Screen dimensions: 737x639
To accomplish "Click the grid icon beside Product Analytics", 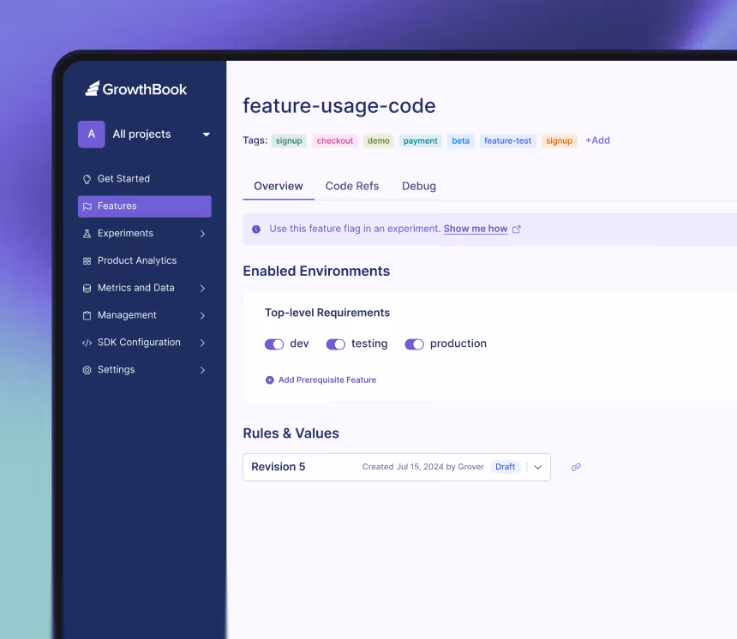I will 87,260.
